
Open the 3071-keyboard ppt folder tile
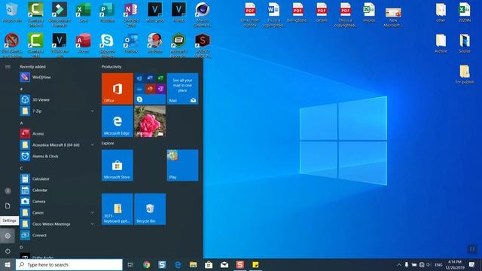pos(117,209)
